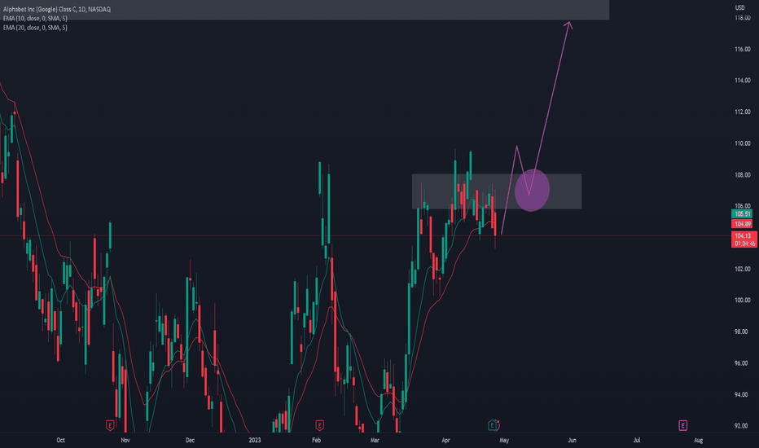The image size is (759, 448).
Task: Click the Nov label on time axis
Action: point(125,440)
